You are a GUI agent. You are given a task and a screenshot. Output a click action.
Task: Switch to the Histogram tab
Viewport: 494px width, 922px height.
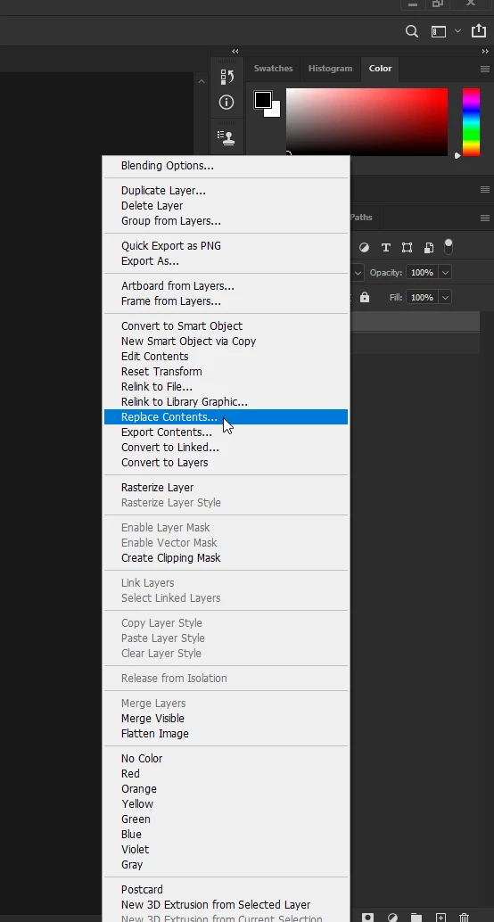[331, 68]
